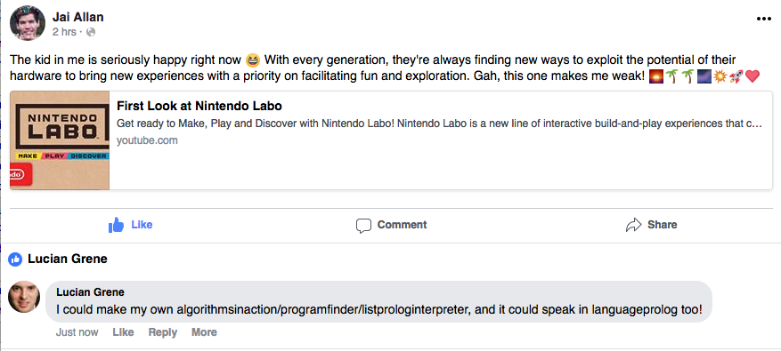View Lucian Grene in the likes list

pos(68,259)
